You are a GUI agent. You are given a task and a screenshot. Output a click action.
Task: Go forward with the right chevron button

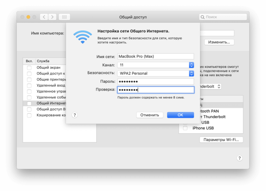[x=52, y=17]
